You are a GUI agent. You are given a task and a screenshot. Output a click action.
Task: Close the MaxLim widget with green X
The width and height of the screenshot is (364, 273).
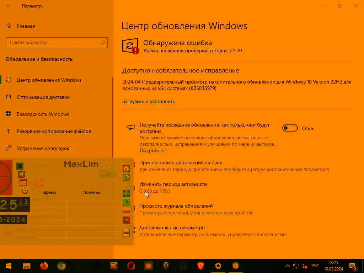20,166
